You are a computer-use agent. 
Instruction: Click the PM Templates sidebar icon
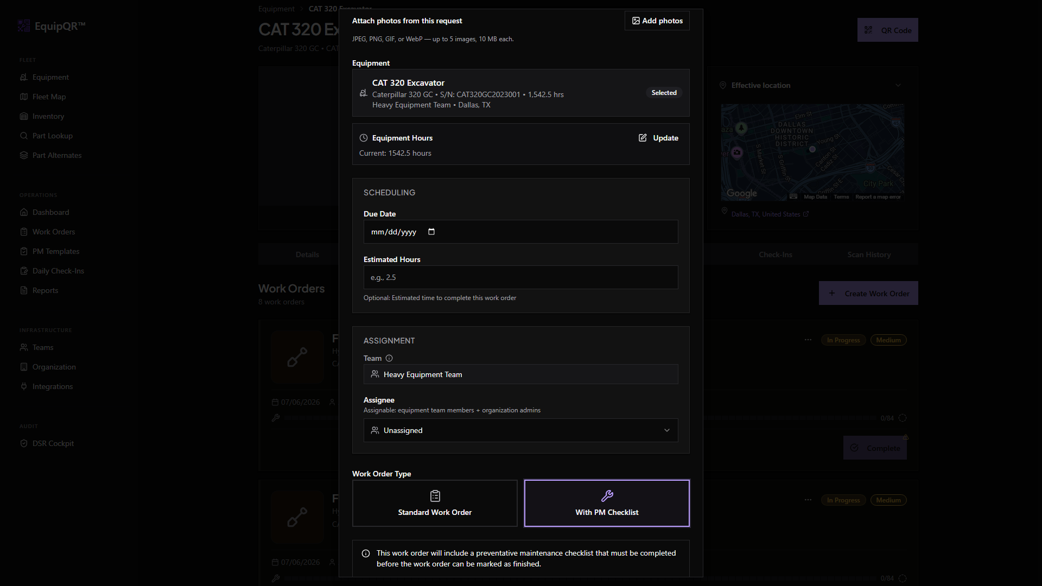[x=24, y=251]
